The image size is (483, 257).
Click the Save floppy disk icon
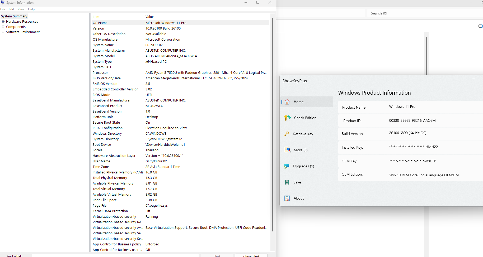point(287,182)
